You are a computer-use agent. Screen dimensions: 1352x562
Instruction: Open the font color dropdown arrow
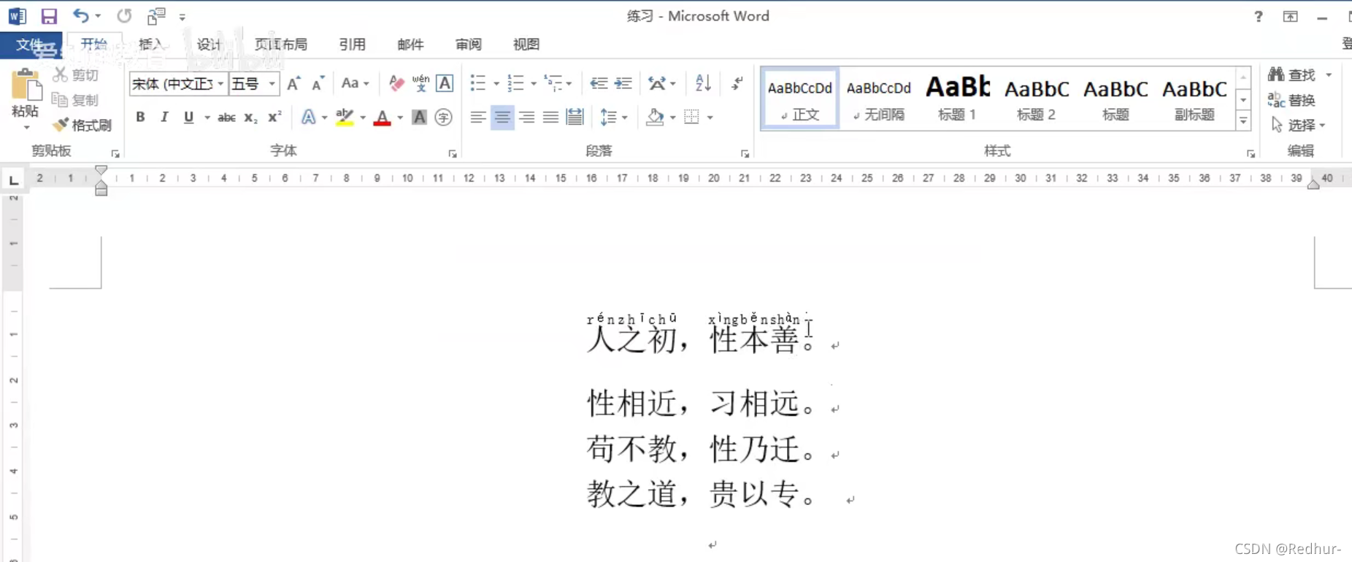(400, 117)
